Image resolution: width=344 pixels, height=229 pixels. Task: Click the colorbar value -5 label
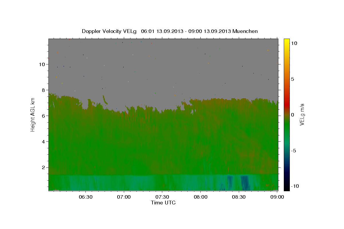293,151
